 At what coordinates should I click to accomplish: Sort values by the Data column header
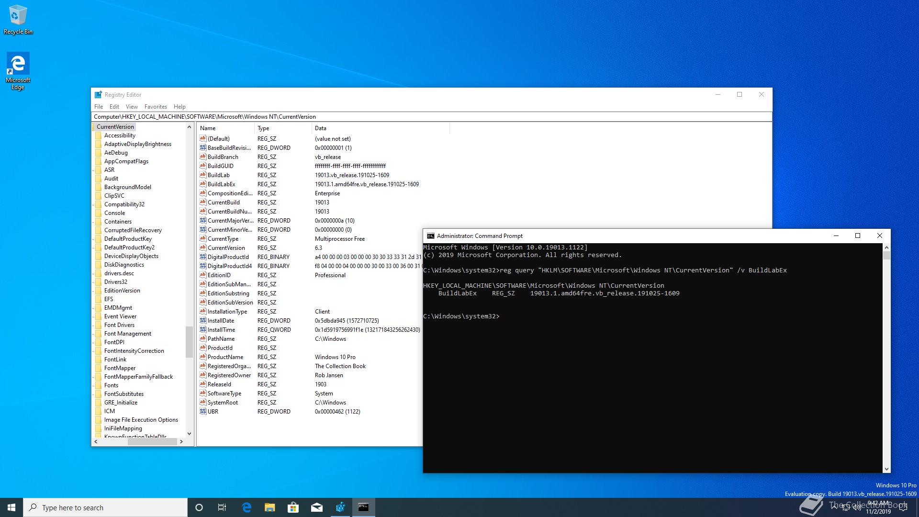click(x=381, y=128)
